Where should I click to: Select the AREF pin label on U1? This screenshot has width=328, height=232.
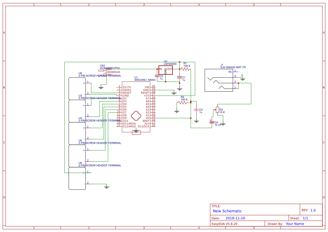146,121
